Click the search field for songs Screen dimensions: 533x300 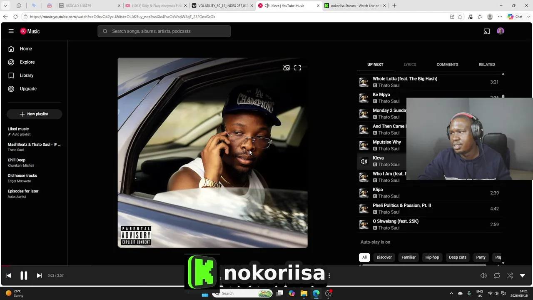(x=164, y=31)
